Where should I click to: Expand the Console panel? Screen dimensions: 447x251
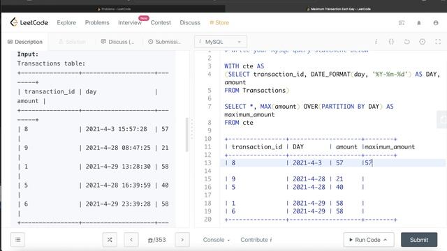coord(216,240)
